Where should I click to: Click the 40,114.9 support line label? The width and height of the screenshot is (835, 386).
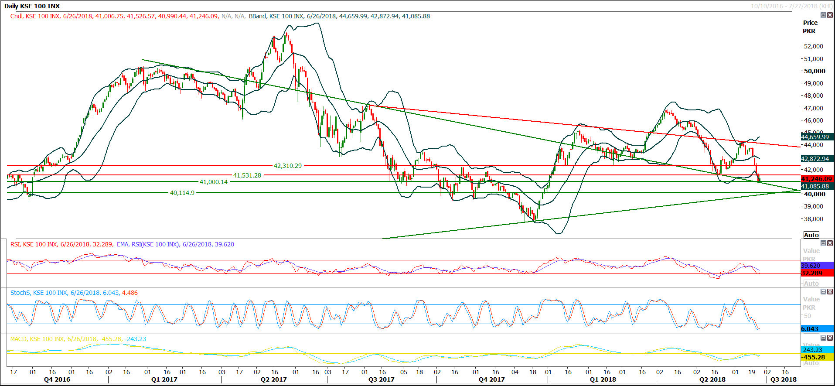pyautogui.click(x=182, y=193)
